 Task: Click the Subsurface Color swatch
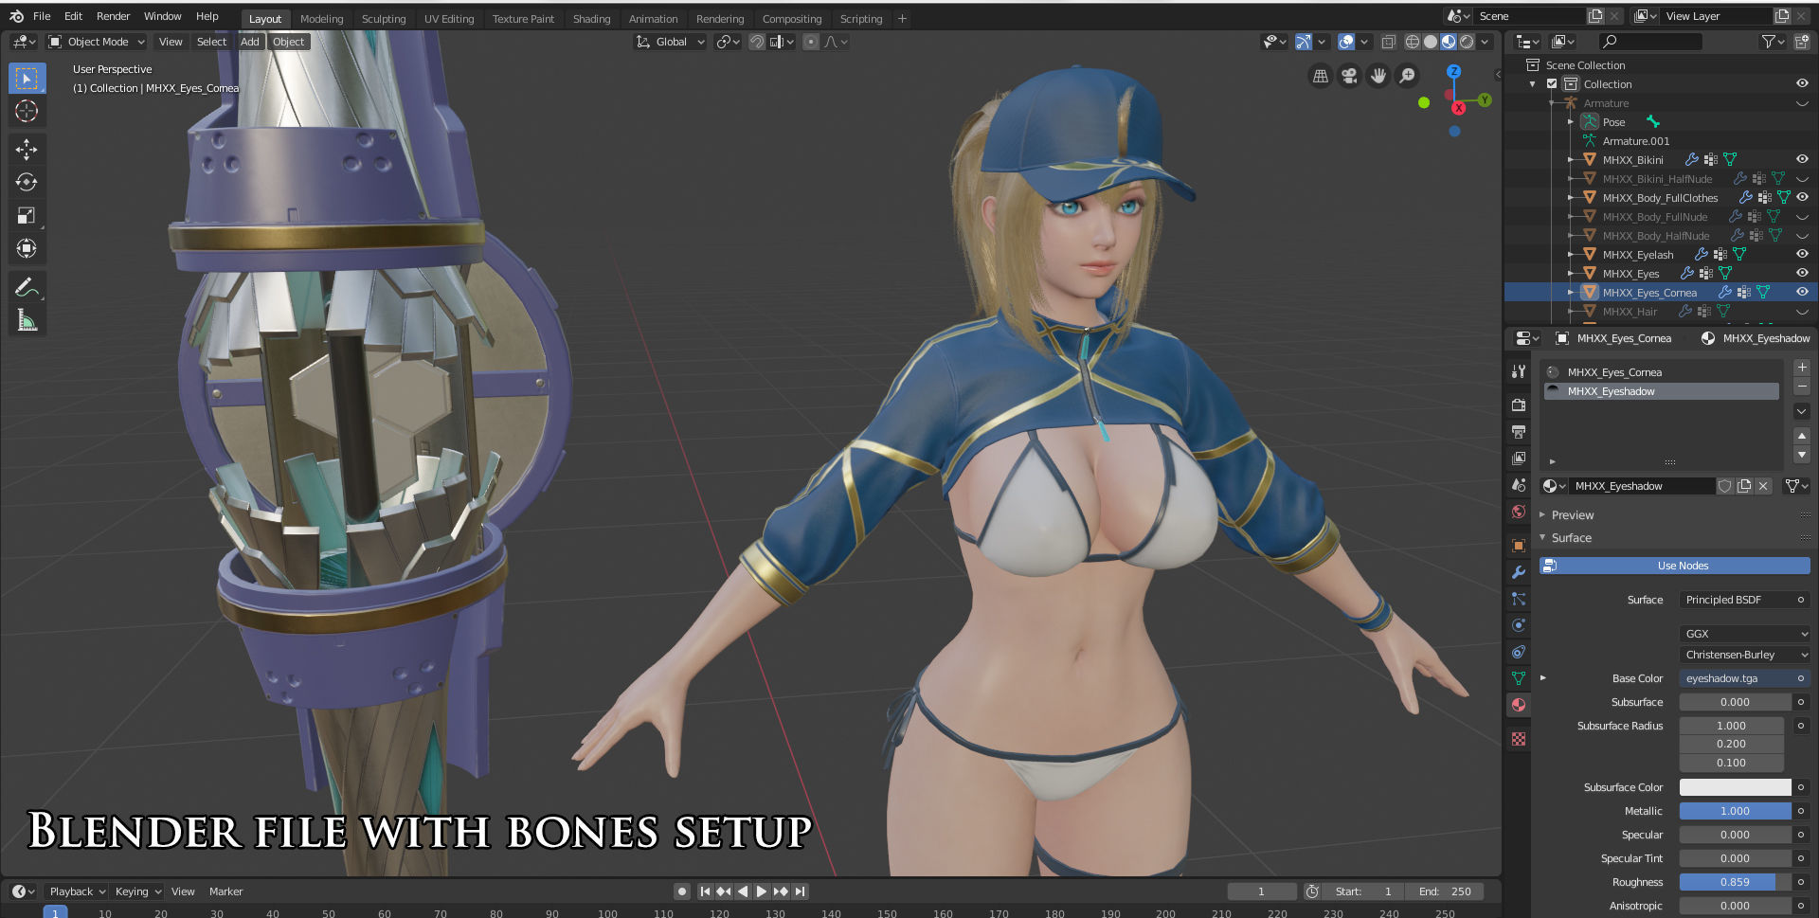[1735, 787]
